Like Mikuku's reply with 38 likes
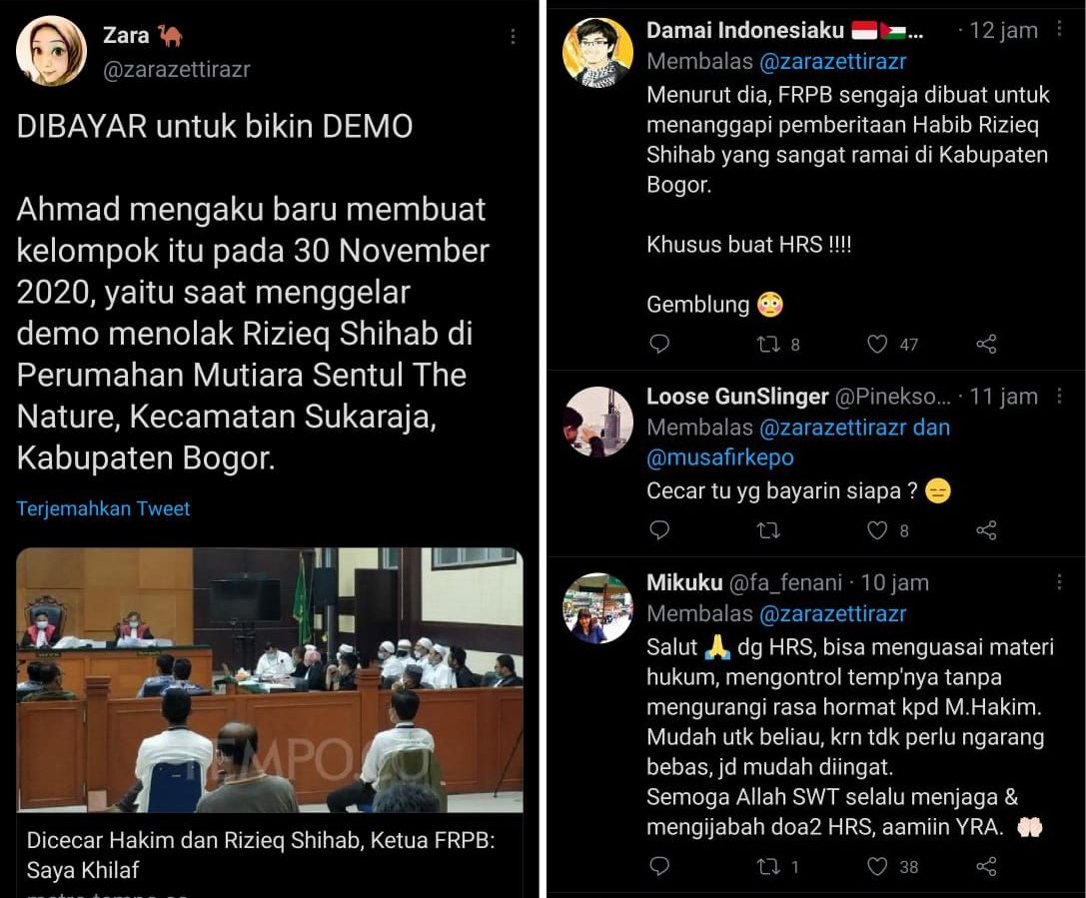The width and height of the screenshot is (1086, 898). tap(877, 866)
